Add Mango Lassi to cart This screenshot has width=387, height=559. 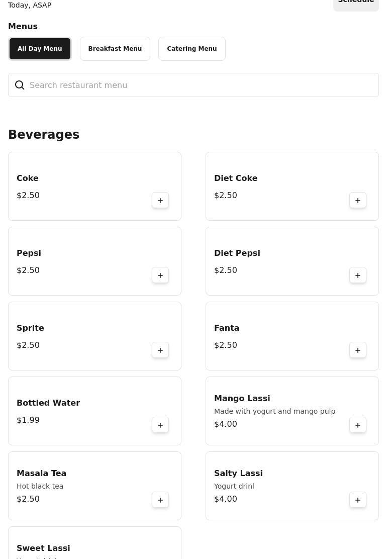pyautogui.click(x=358, y=425)
